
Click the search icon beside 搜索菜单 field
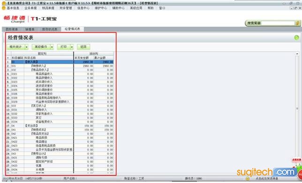[x=297, y=23]
